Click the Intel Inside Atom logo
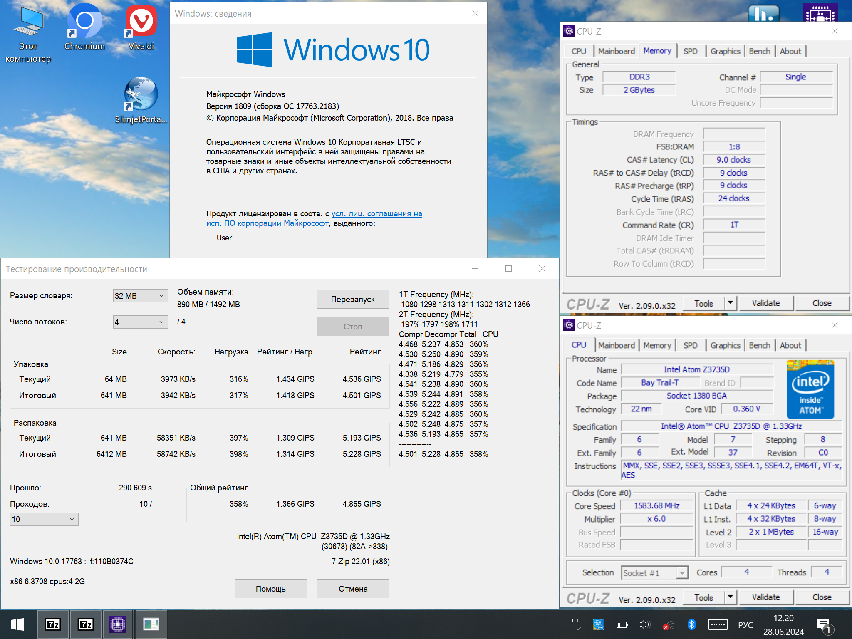 tap(810, 389)
